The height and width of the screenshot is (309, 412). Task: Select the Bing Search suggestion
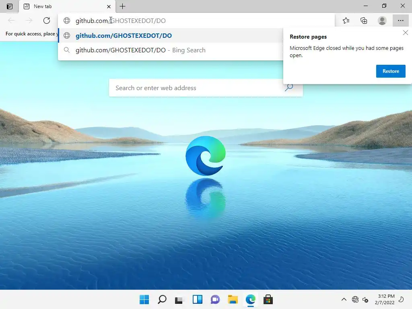click(x=170, y=50)
